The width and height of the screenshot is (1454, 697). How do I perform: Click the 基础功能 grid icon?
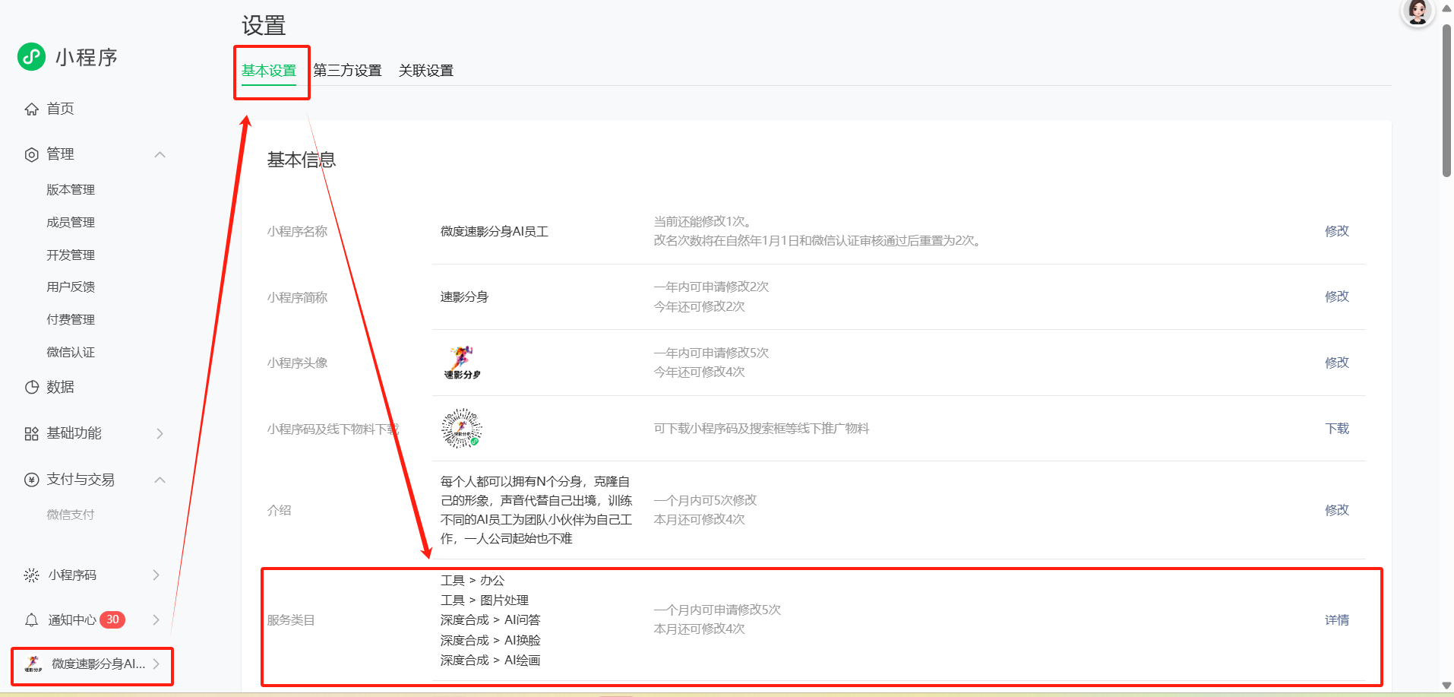pyautogui.click(x=31, y=433)
